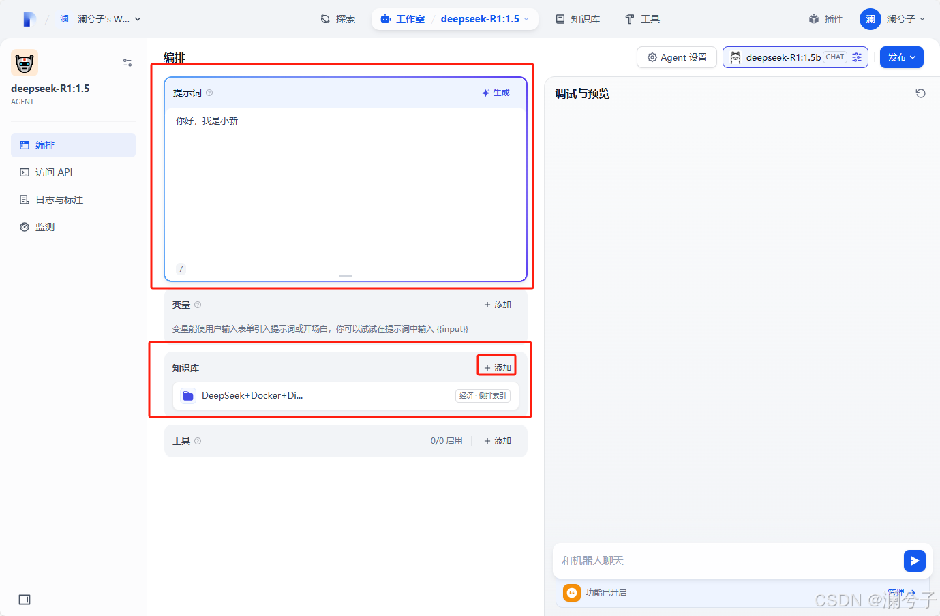Click model parameters sliders icon
Image resolution: width=940 pixels, height=616 pixels.
click(x=857, y=57)
